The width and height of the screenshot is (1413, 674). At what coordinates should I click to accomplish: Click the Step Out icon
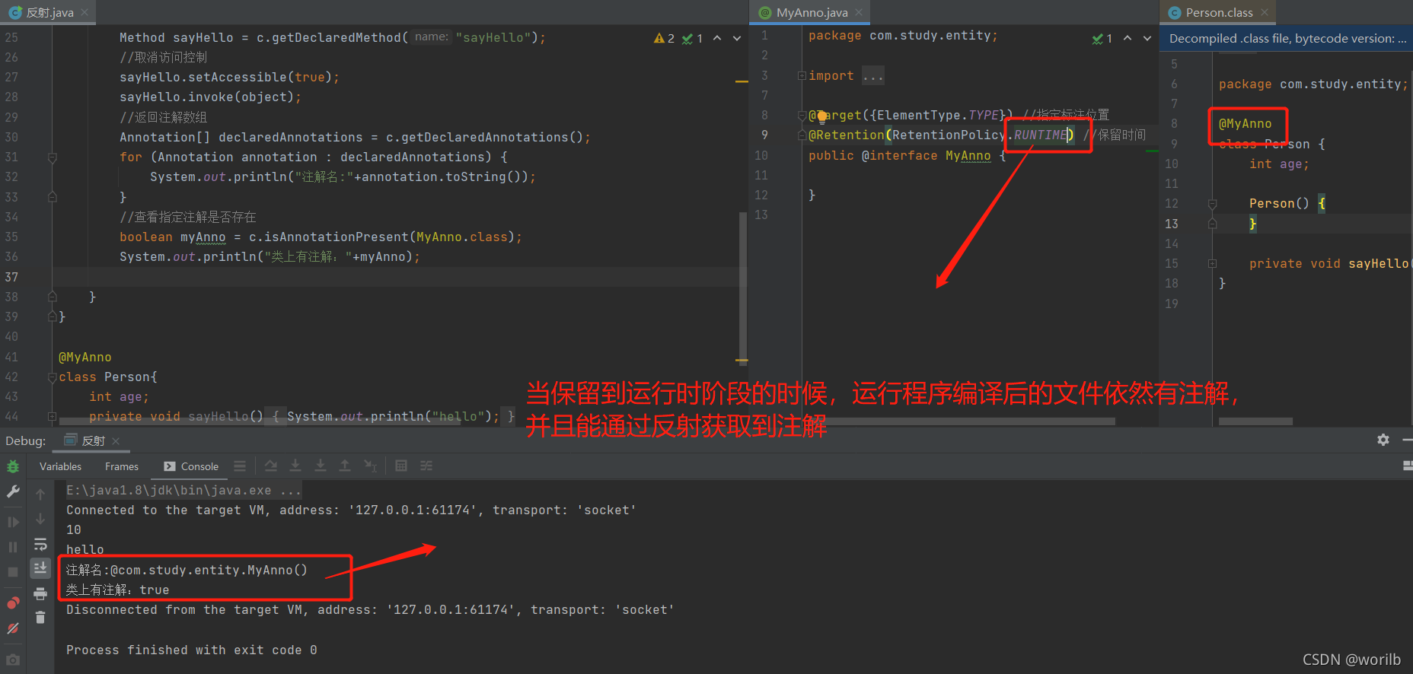pyautogui.click(x=345, y=466)
